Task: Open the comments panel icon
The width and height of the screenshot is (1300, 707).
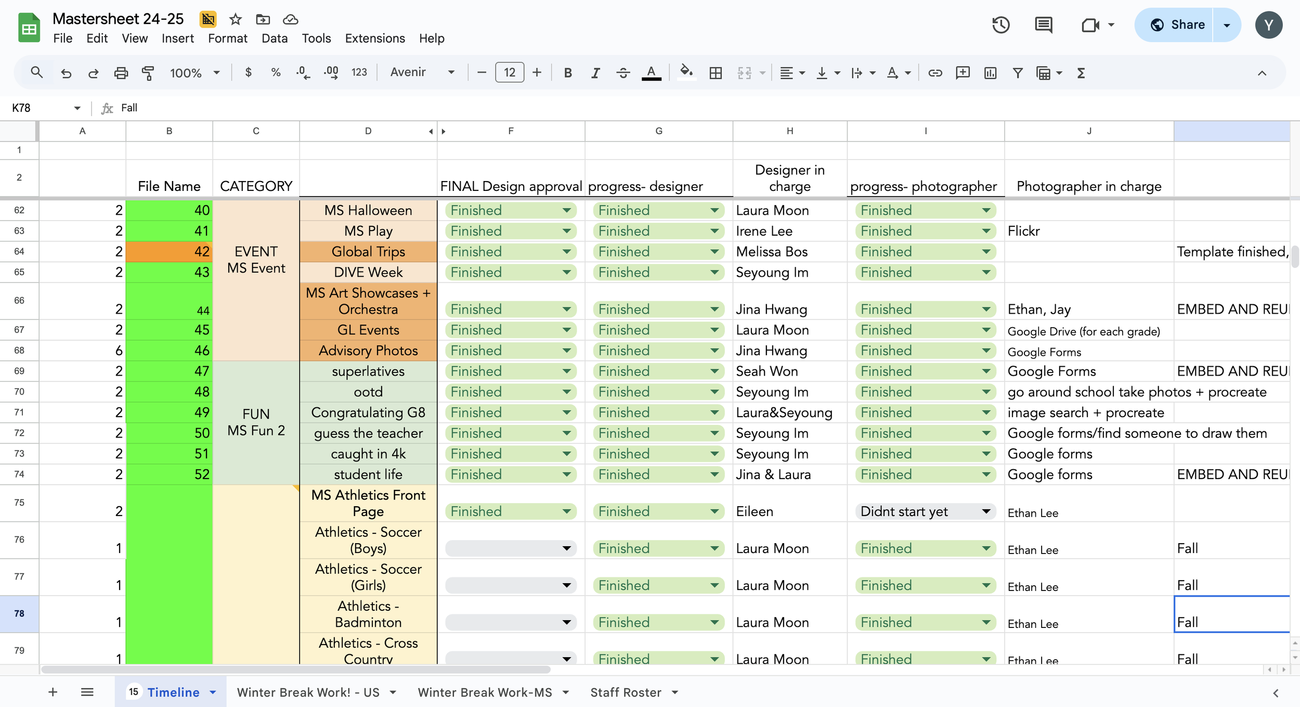Action: 1043,25
